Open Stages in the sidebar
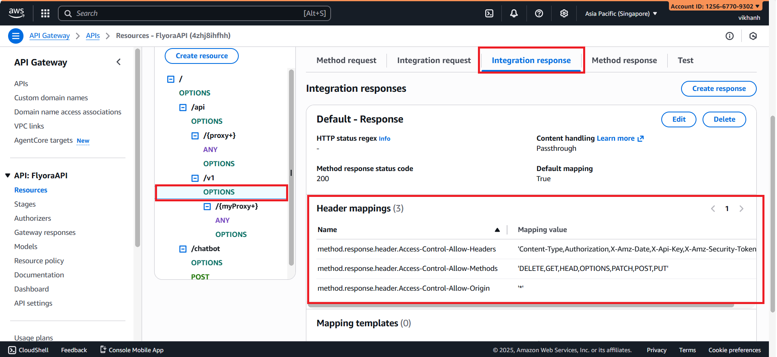777x357 pixels. coord(25,204)
